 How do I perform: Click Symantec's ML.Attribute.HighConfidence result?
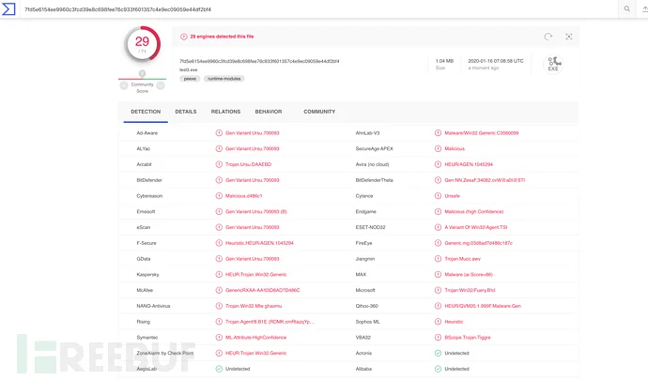coord(255,338)
